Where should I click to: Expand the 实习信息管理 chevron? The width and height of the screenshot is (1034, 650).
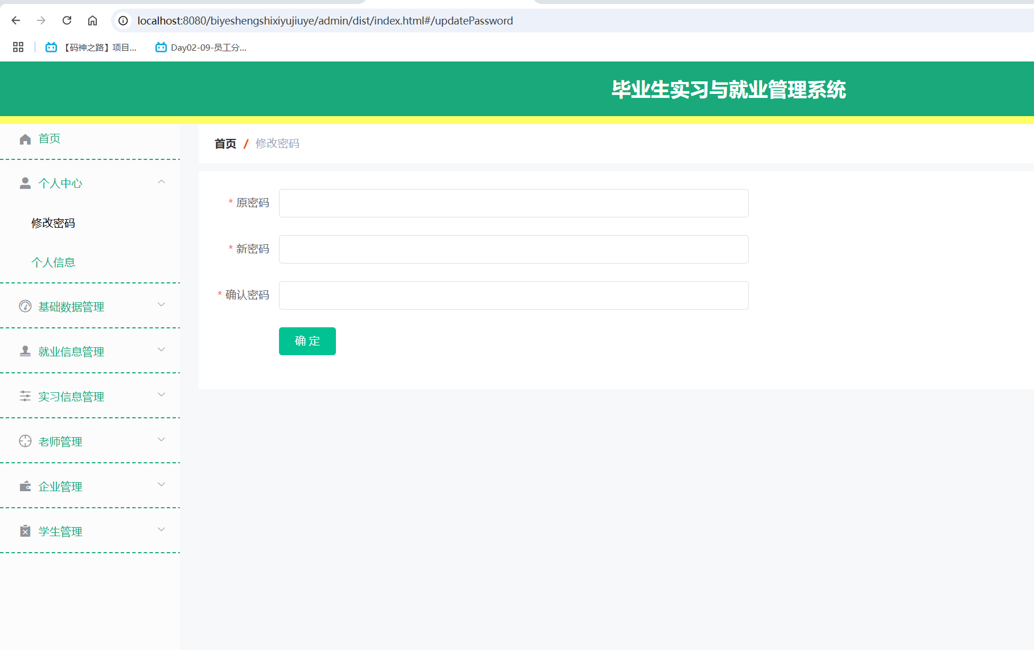[x=161, y=395]
